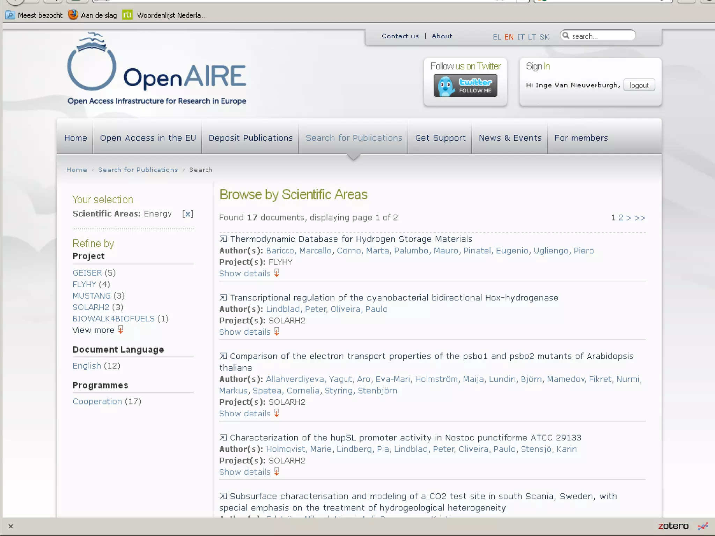Click the icon right of zotero logo
Screen dimensions: 715x536
(703, 526)
